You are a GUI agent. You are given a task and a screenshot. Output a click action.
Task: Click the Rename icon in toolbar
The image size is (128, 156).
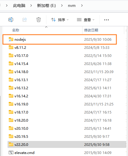[x=11, y=20]
